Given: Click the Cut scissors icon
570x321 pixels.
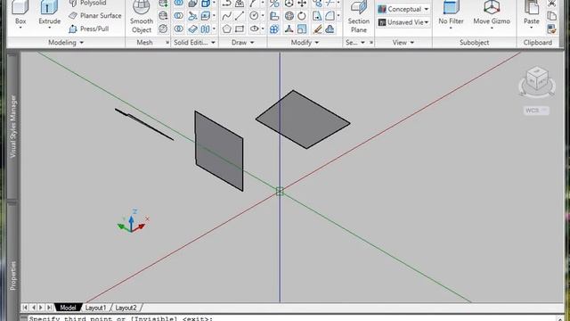Looking at the screenshot, I should coord(551,4).
